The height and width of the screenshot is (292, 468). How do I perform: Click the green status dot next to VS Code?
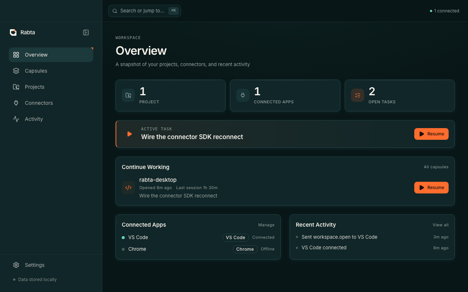click(123, 238)
